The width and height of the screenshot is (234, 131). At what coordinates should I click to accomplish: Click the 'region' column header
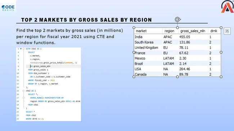[169, 31]
